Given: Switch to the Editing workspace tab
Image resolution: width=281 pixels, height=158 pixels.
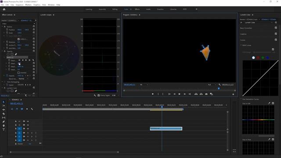Looking at the screenshot, I should (115, 9).
